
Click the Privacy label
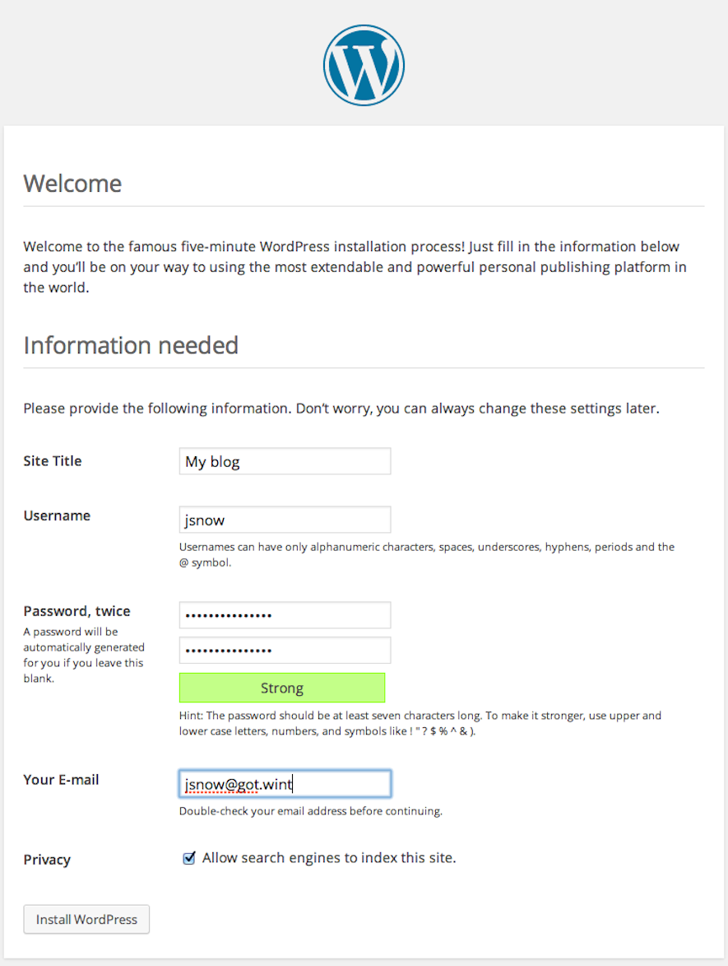coord(47,860)
